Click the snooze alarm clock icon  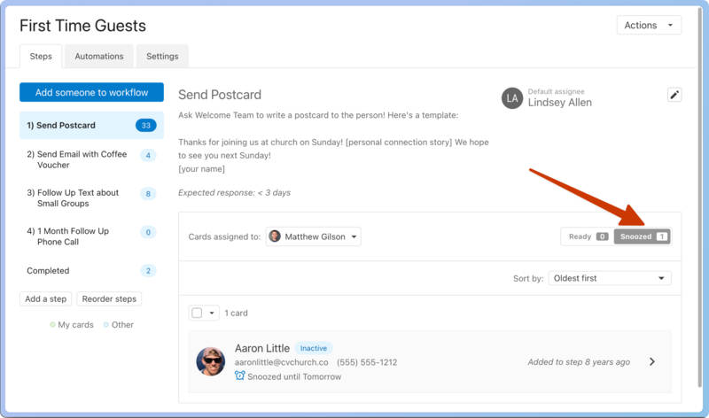click(240, 376)
